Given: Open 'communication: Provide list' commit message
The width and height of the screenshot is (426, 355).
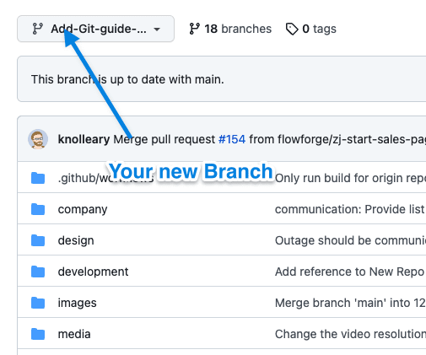Looking at the screenshot, I should pyautogui.click(x=350, y=209).
